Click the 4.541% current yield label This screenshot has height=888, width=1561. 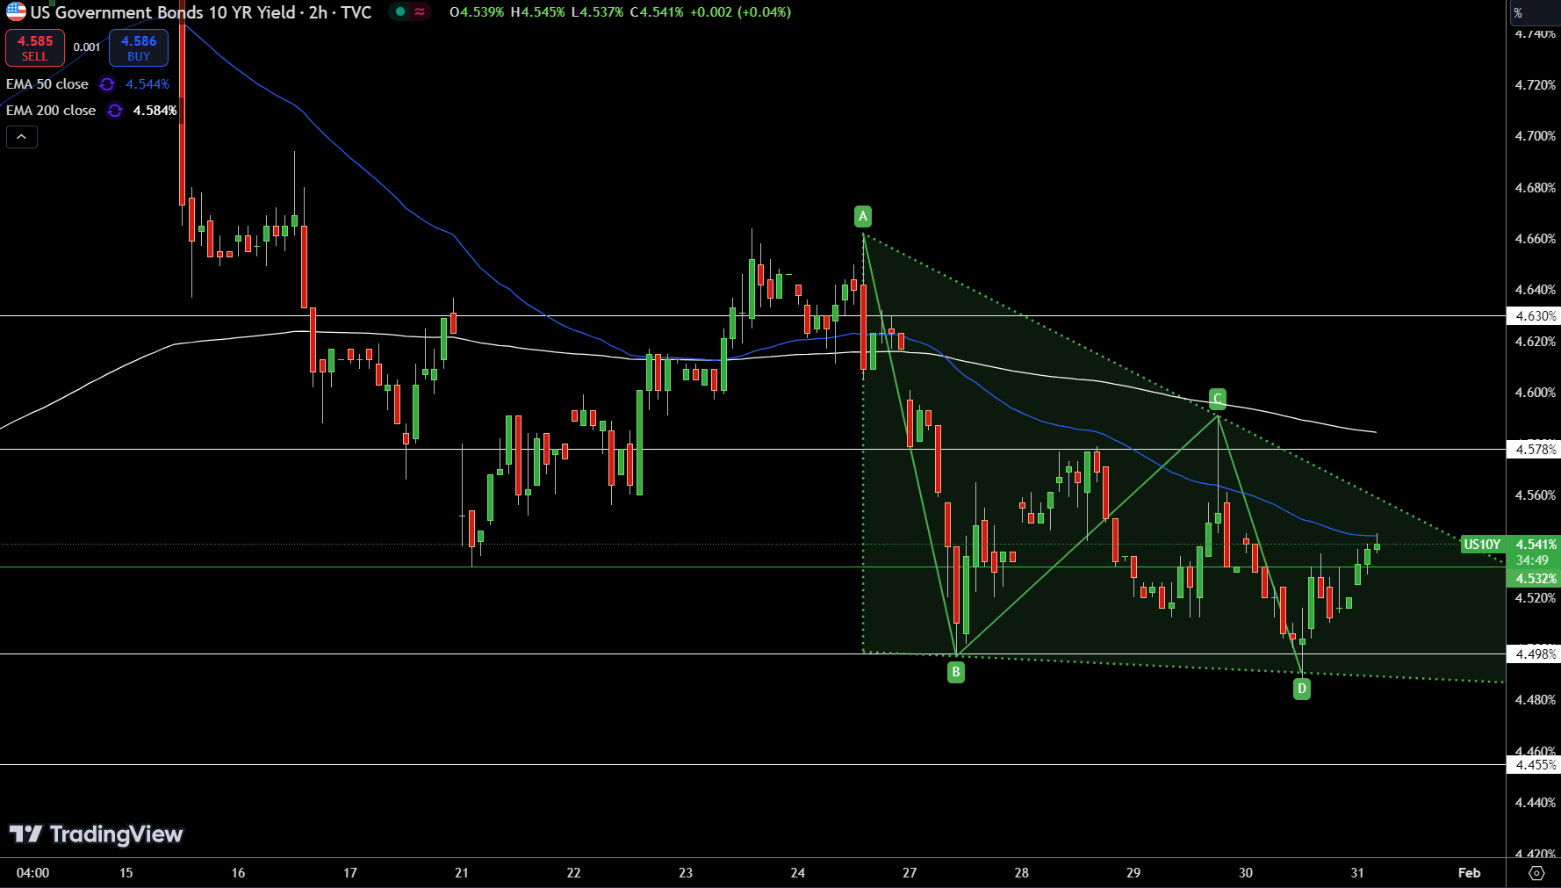coord(1534,545)
